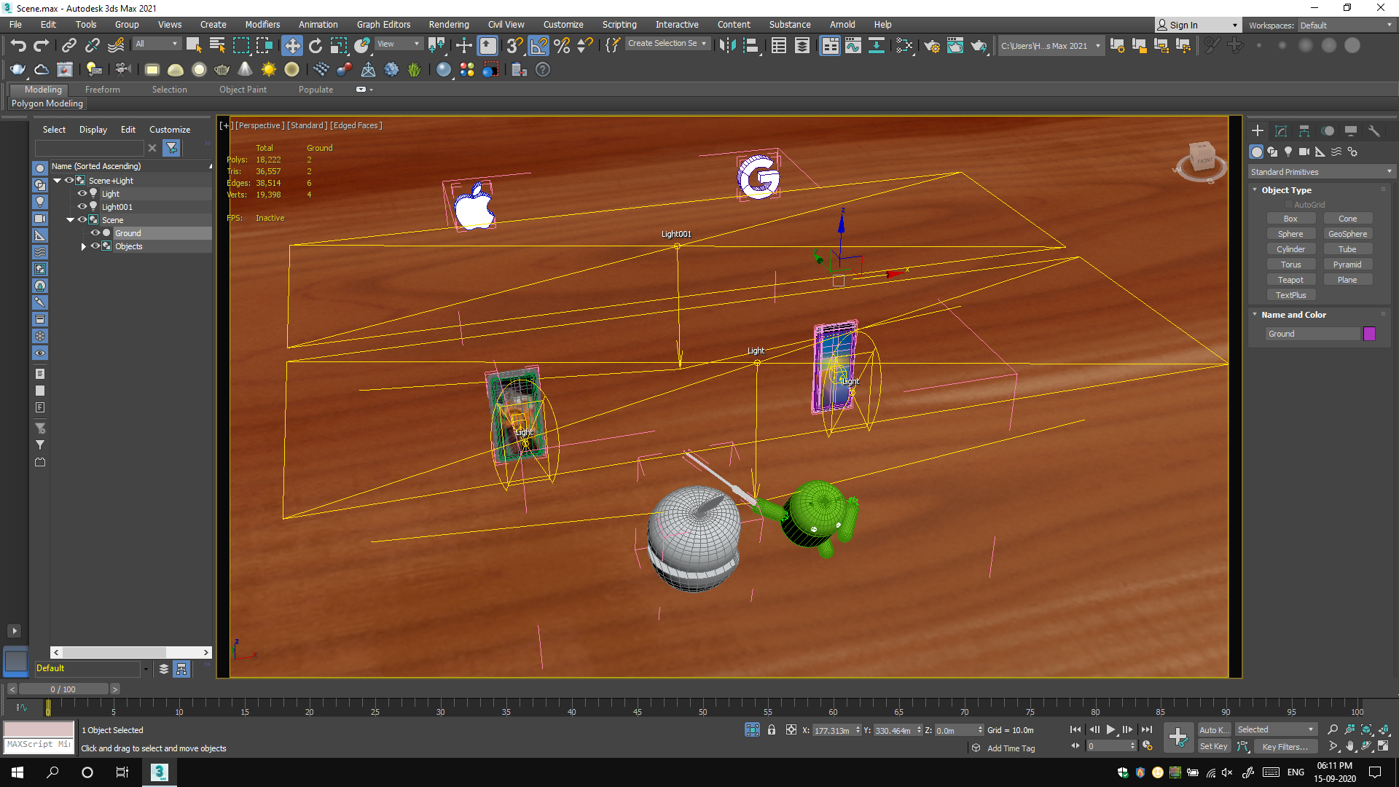Click the Ground object name field
The image size is (1399, 787).
[x=1314, y=334]
